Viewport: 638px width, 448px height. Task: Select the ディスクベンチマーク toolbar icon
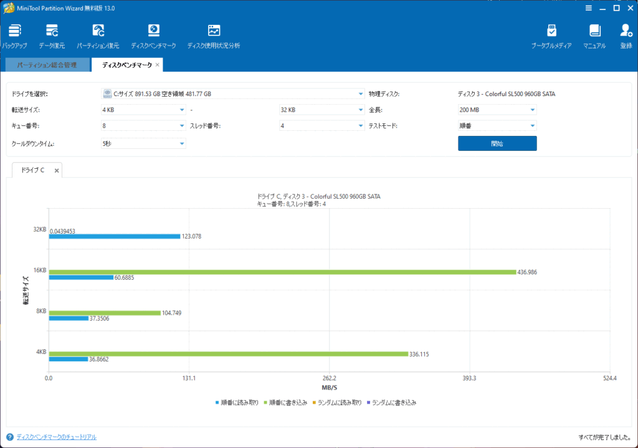tap(153, 31)
